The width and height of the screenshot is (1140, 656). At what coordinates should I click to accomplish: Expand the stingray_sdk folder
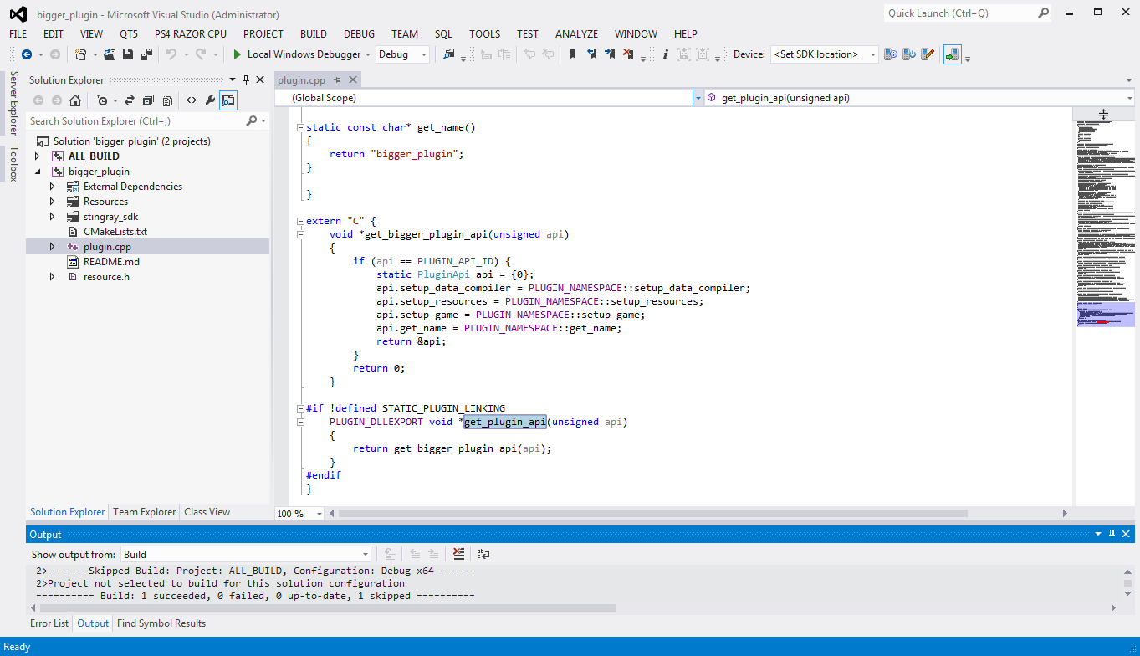[x=52, y=217]
